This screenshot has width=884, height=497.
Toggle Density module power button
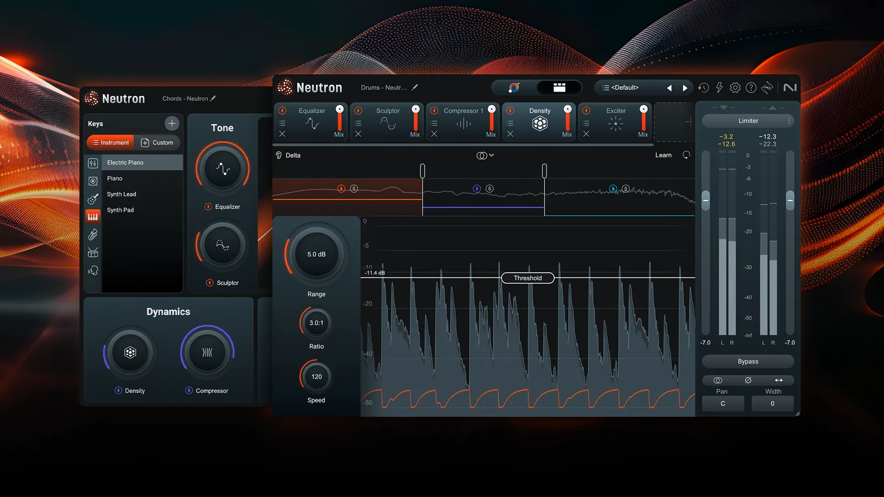(510, 110)
